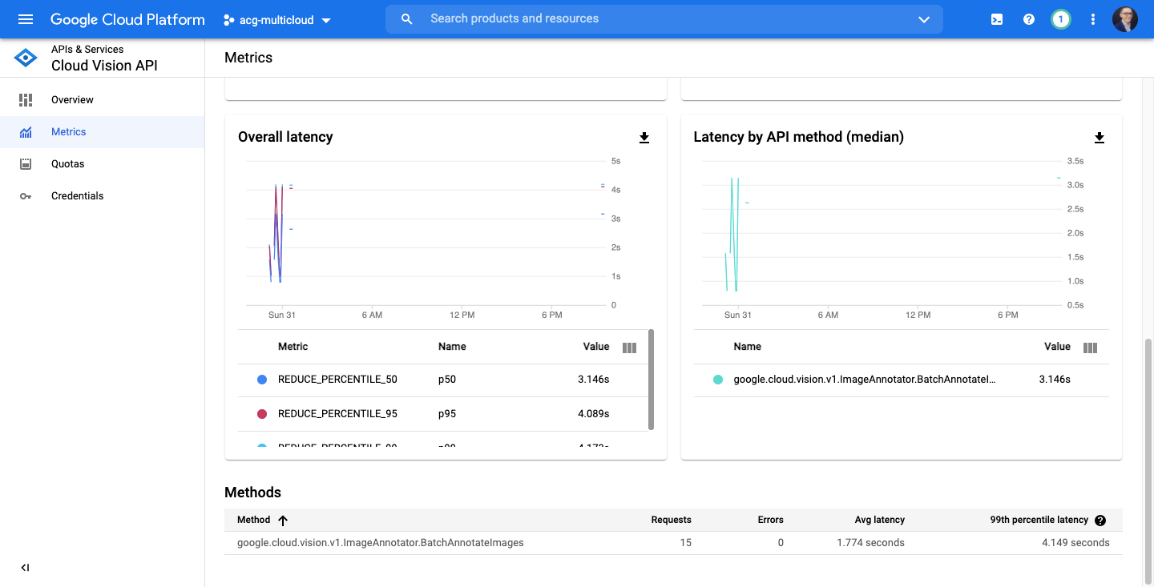Click the Methods section heading
Viewport: 1154px width, 587px height.
(252, 493)
